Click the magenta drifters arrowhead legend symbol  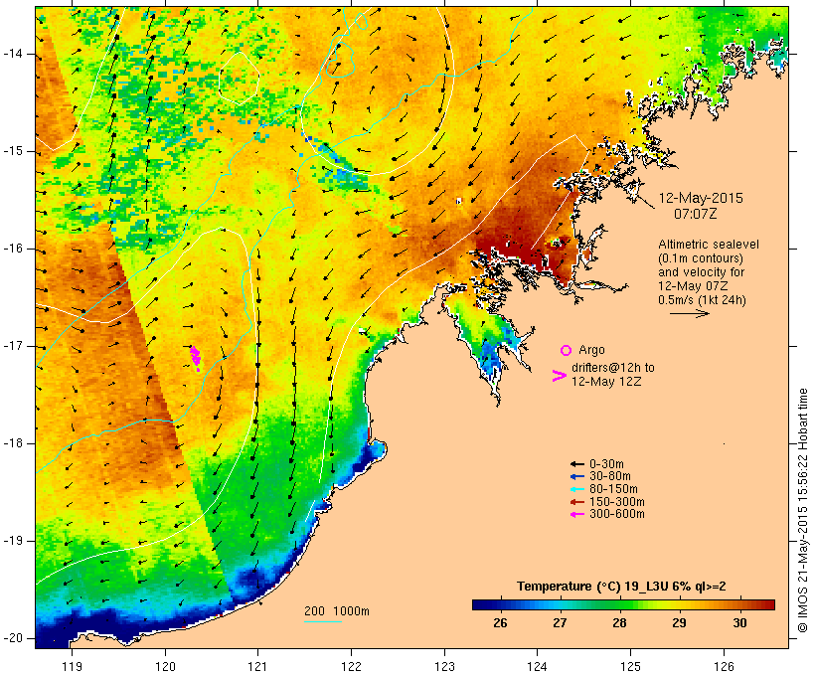[560, 376]
